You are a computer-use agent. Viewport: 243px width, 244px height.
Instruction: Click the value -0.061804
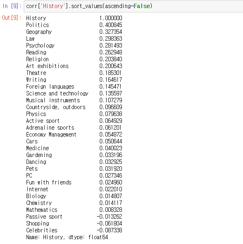[x=109, y=223]
